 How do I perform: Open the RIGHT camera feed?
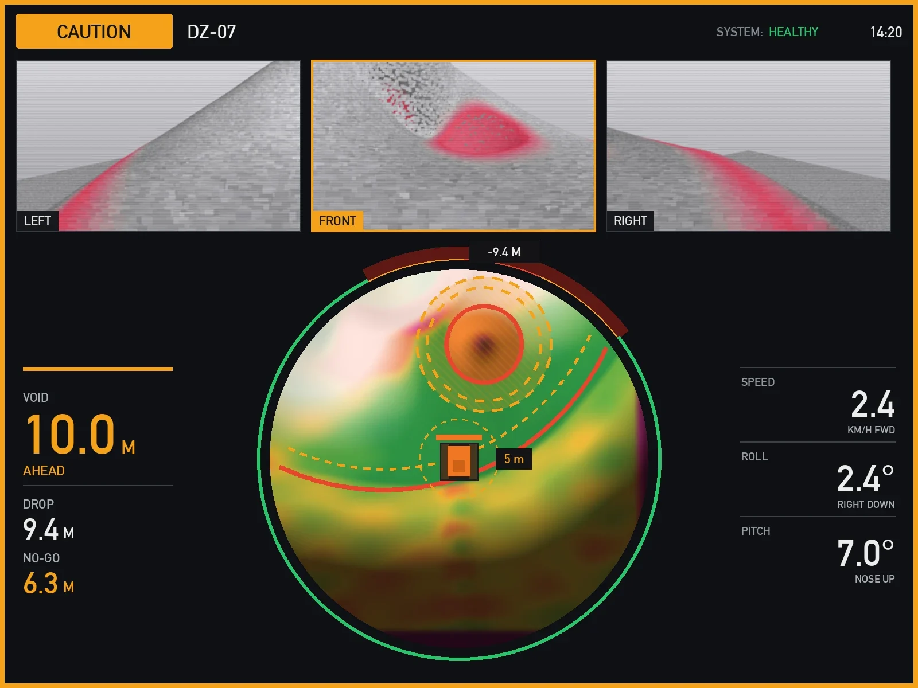(x=748, y=146)
